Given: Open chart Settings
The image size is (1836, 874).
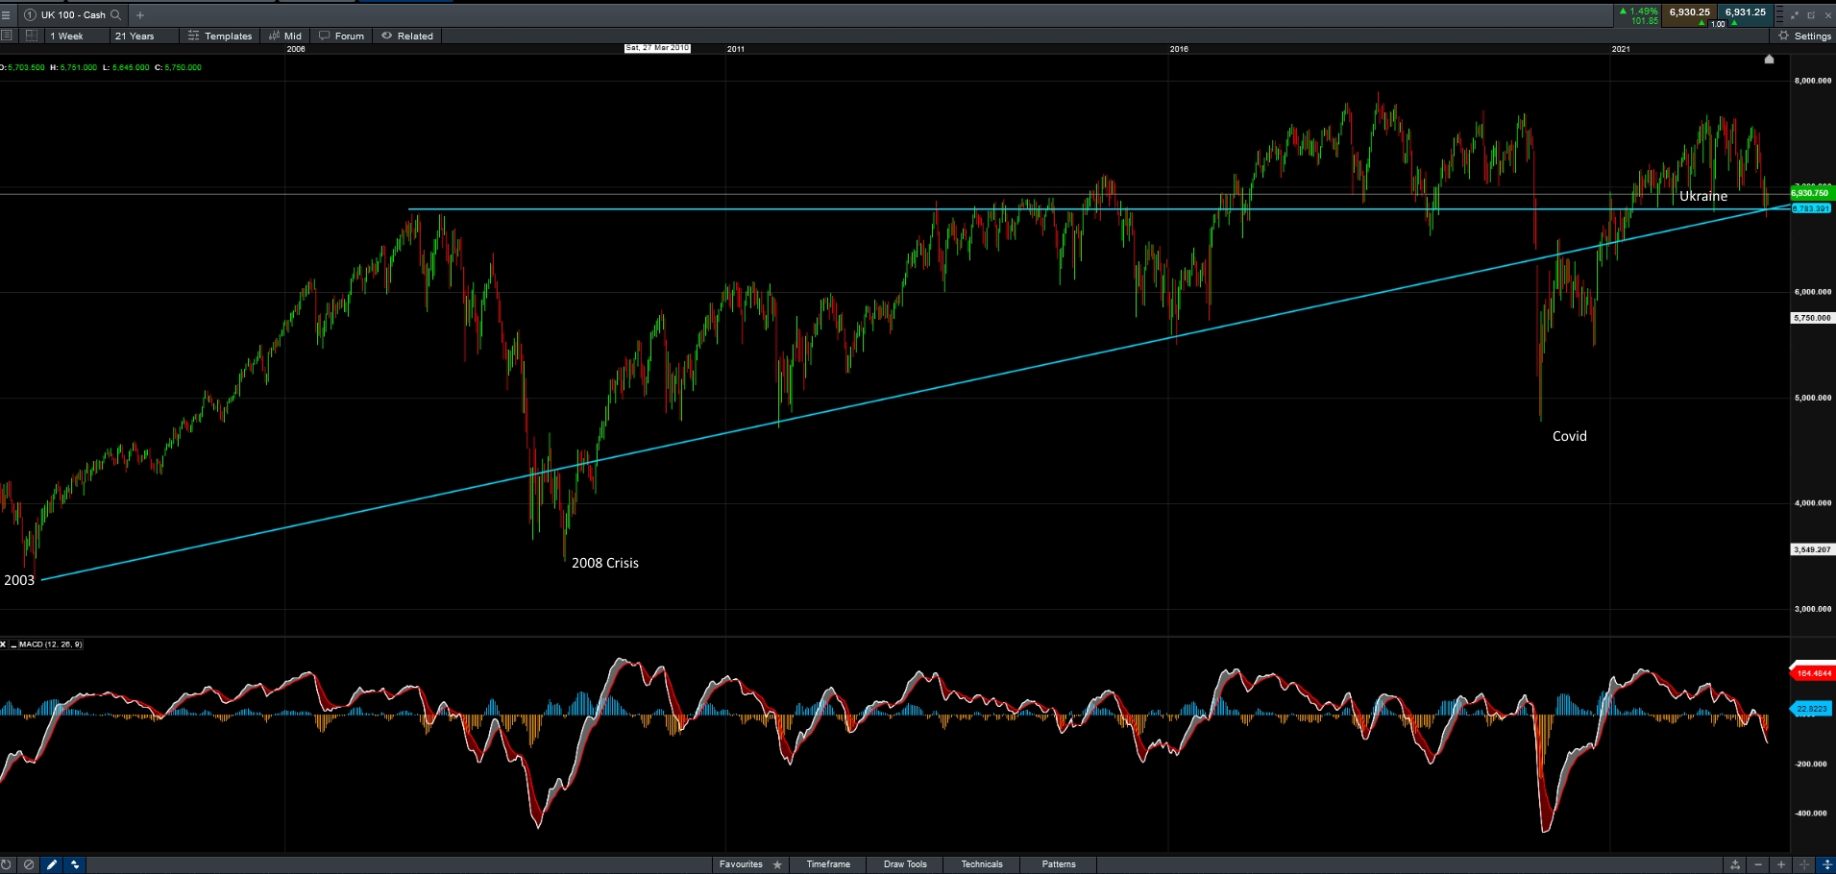Looking at the screenshot, I should tap(1804, 36).
